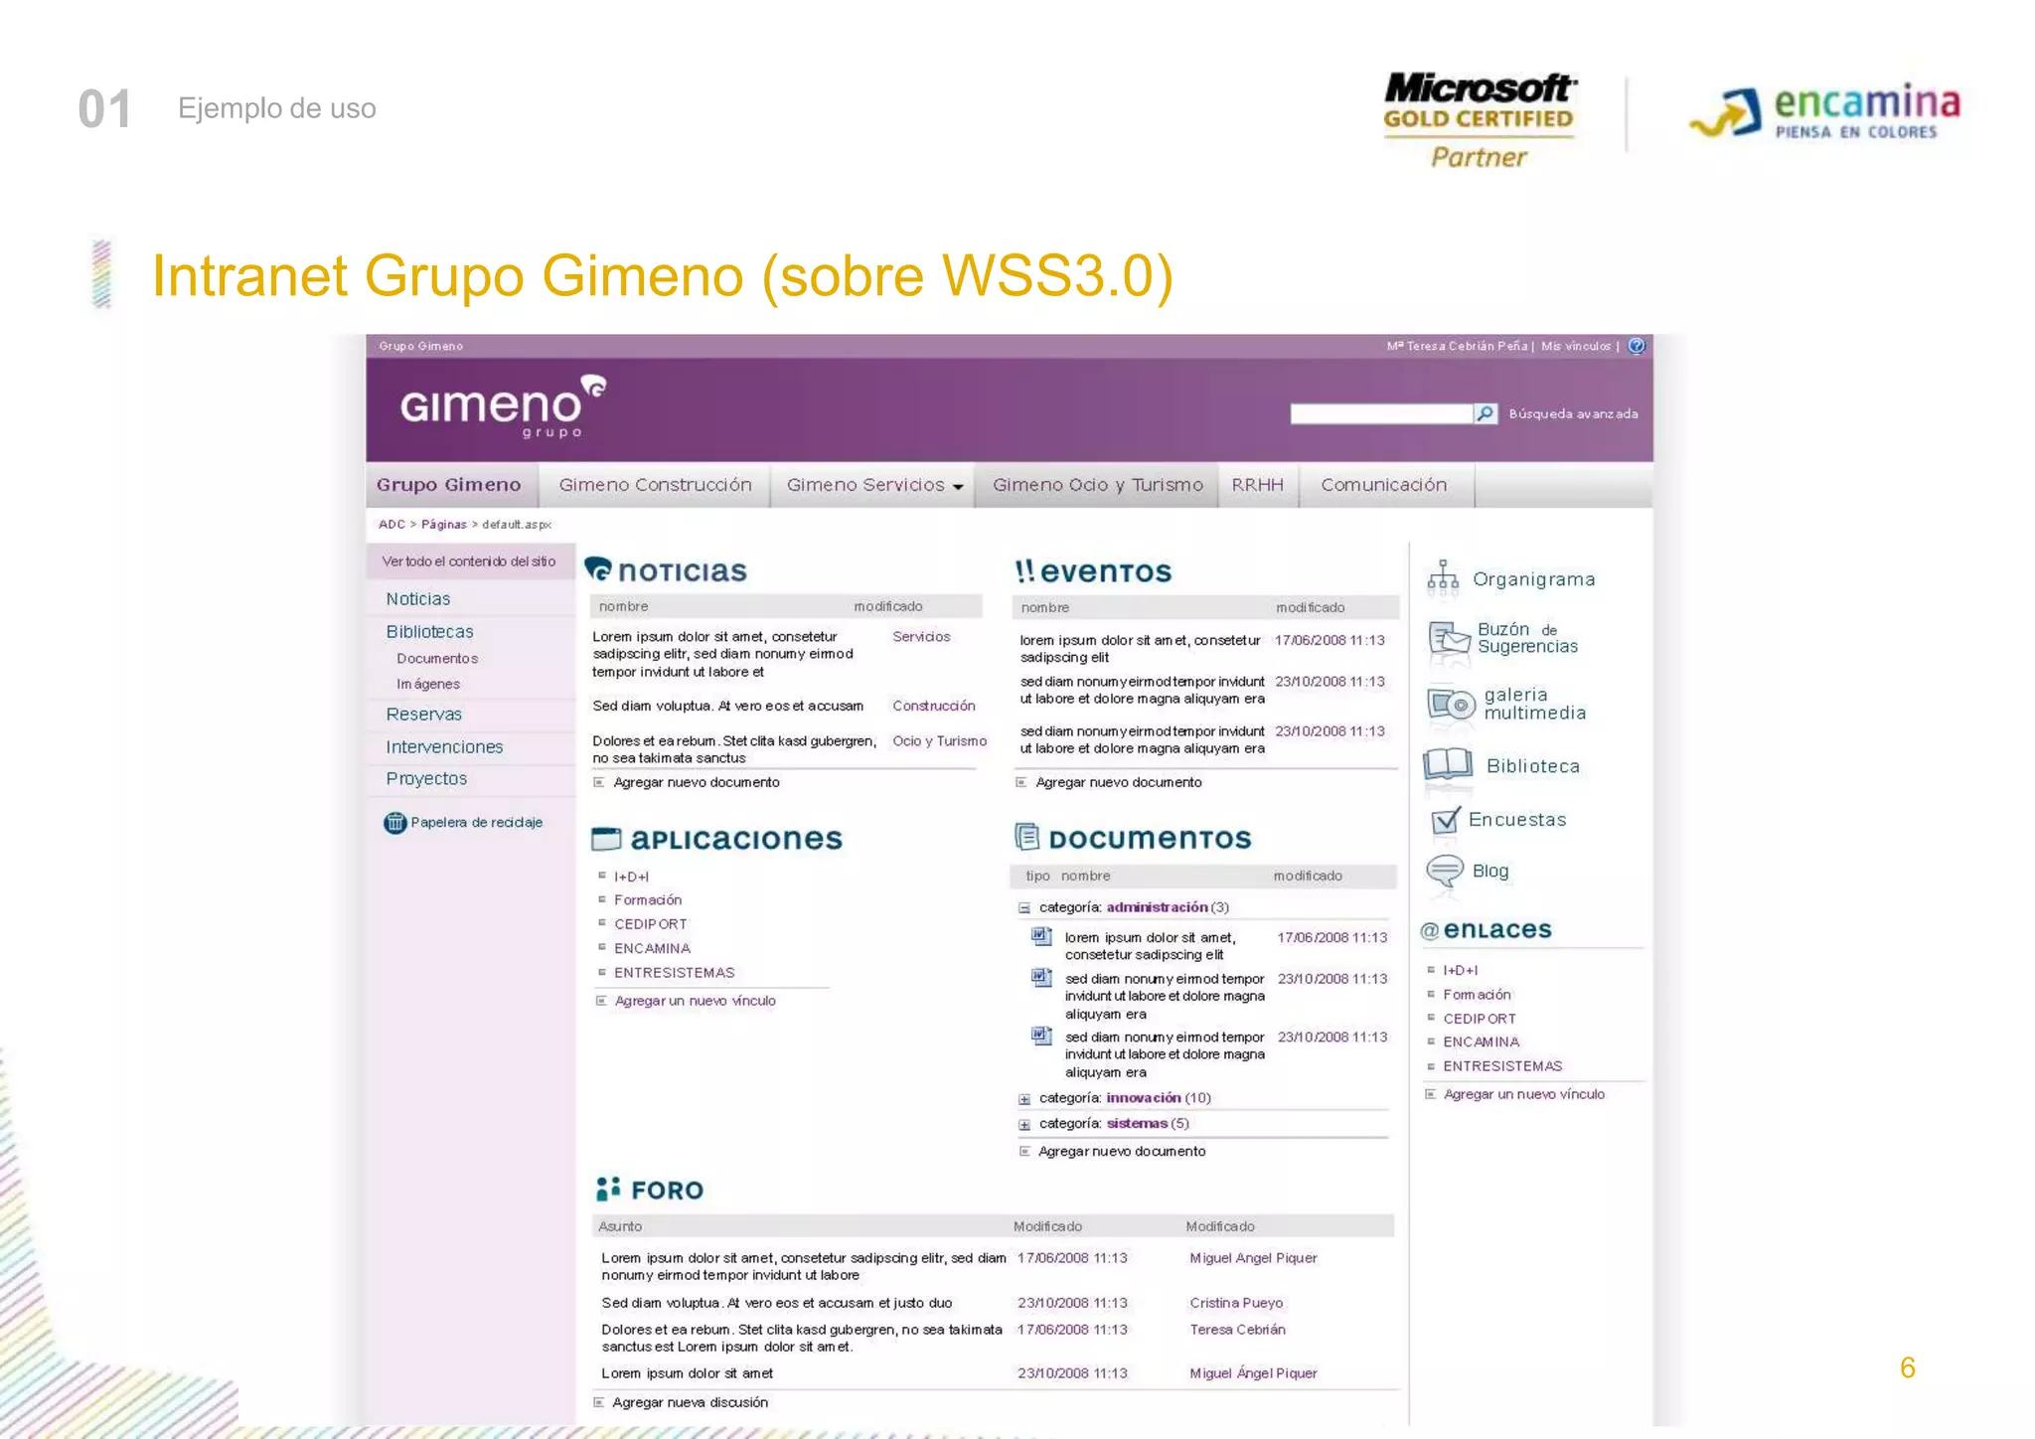Click Agregar nuevo documento under Documentos
Screen dimensions: 2035x1439
click(1122, 1151)
